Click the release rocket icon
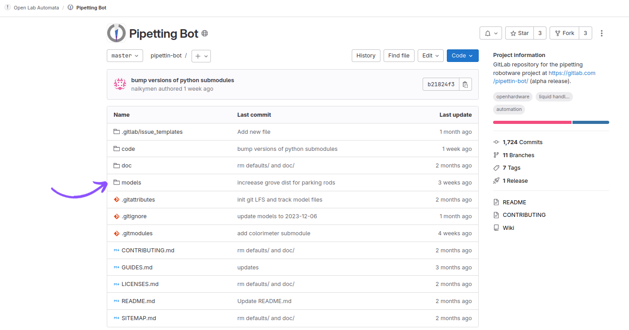 pyautogui.click(x=496, y=180)
